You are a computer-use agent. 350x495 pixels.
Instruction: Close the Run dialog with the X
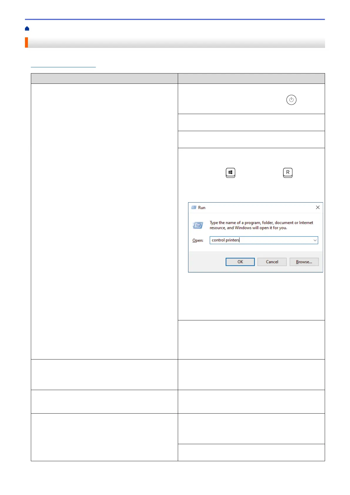coord(318,208)
